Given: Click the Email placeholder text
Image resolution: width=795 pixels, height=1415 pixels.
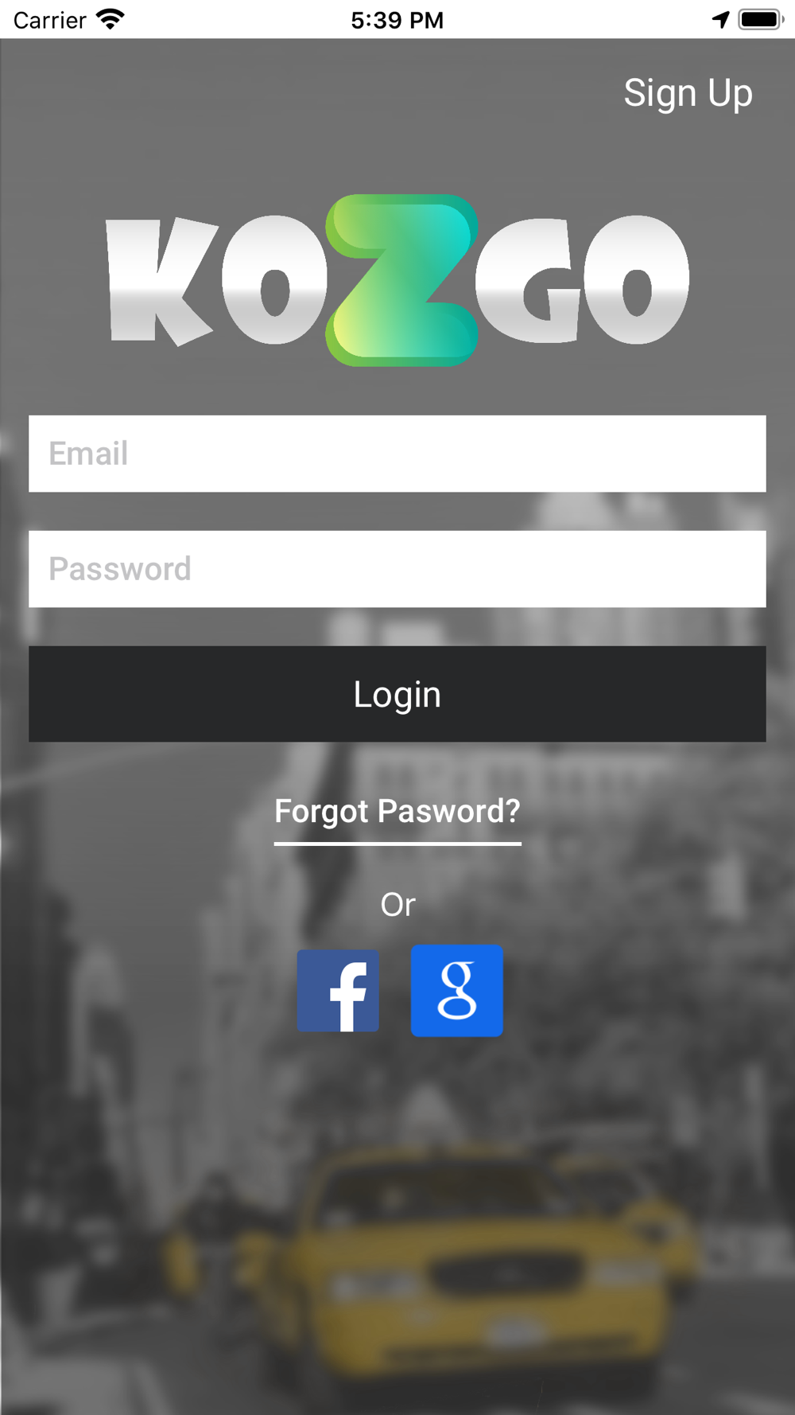Looking at the screenshot, I should coord(88,454).
